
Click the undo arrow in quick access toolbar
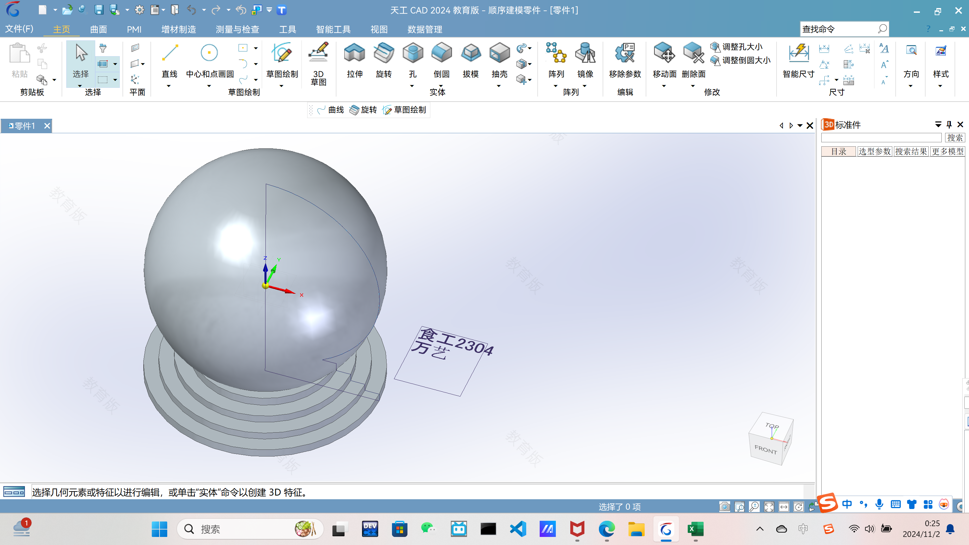click(191, 10)
